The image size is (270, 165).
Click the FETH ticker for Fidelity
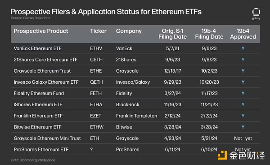point(96,93)
